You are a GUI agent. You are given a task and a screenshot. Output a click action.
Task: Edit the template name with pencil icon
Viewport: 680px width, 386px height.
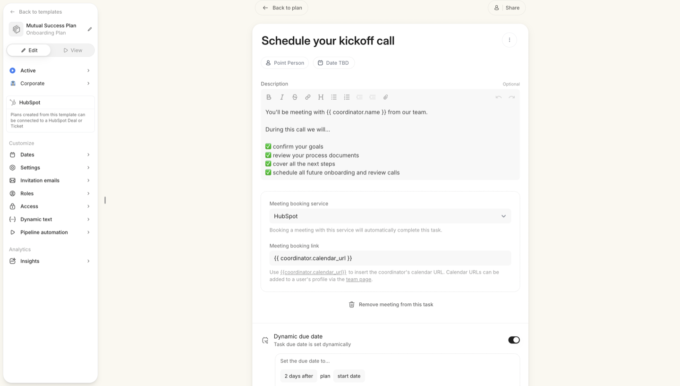point(90,29)
